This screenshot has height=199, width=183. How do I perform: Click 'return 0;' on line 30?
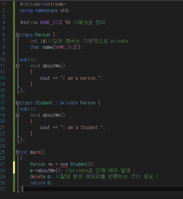click(x=41, y=183)
